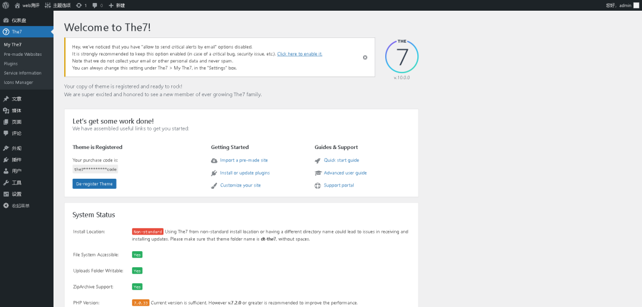This screenshot has height=307, width=642.
Task: Click the 用户 users icon
Action: pos(6,171)
